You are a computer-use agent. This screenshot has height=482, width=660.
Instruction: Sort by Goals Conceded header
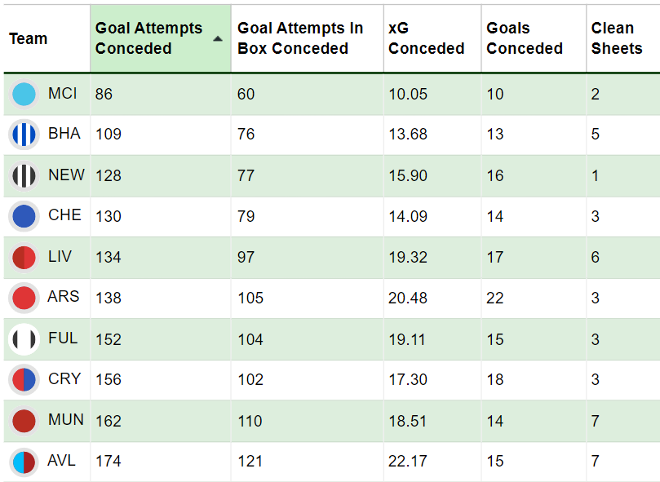(x=524, y=38)
